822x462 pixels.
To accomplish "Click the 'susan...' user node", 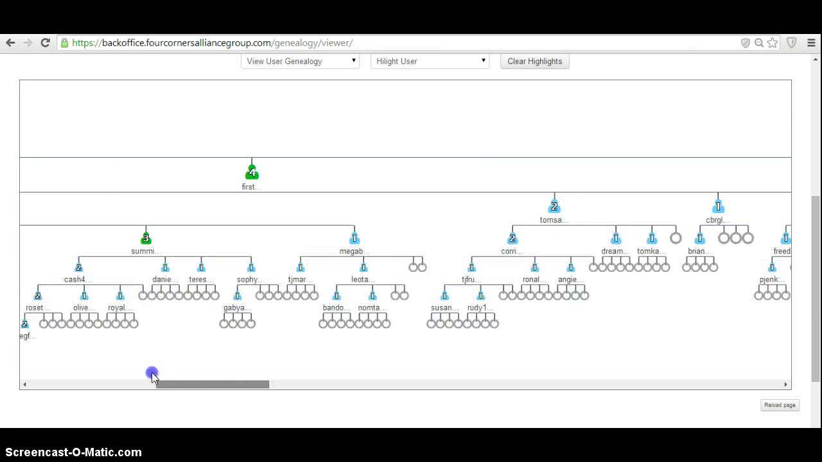I will coord(444,295).
